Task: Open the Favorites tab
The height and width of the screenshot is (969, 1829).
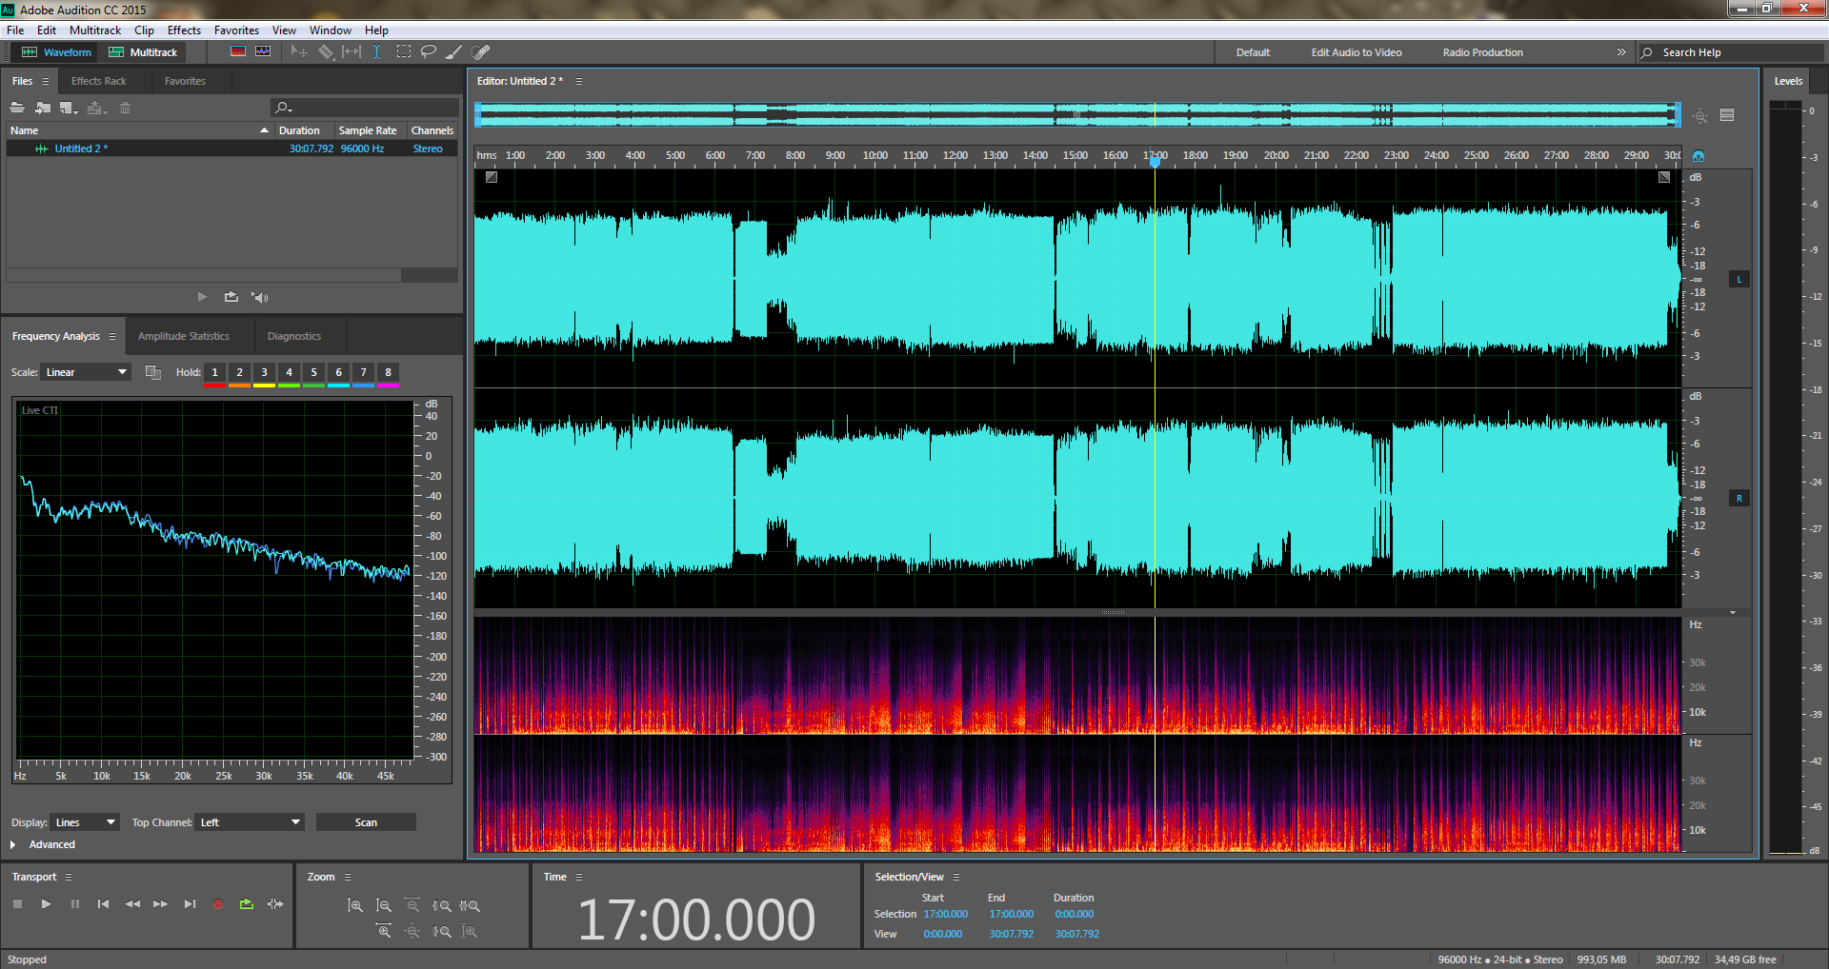Action: click(185, 81)
